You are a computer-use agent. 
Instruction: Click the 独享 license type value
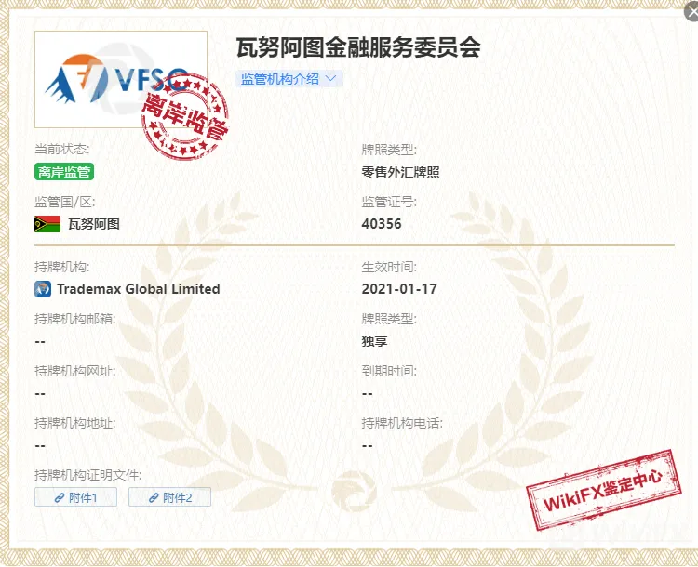[374, 341]
